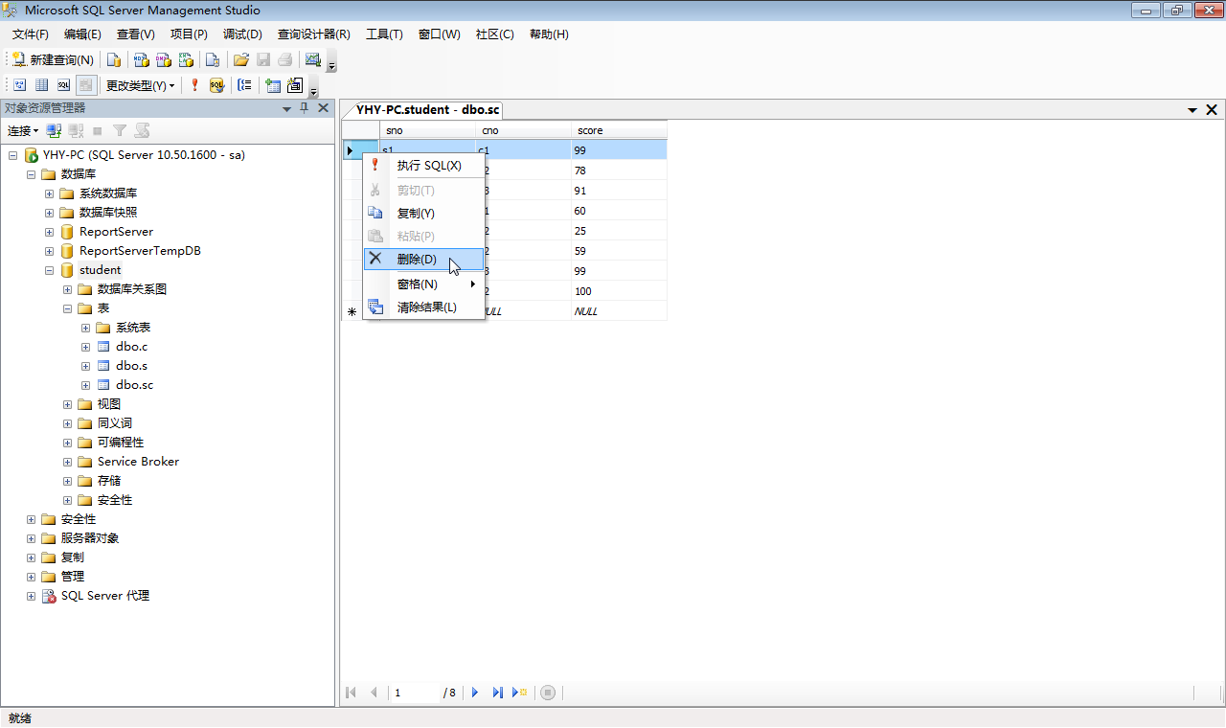Image resolution: width=1226 pixels, height=728 pixels.
Task: Click the Analysis Services DMX Query icon
Action: click(164, 59)
